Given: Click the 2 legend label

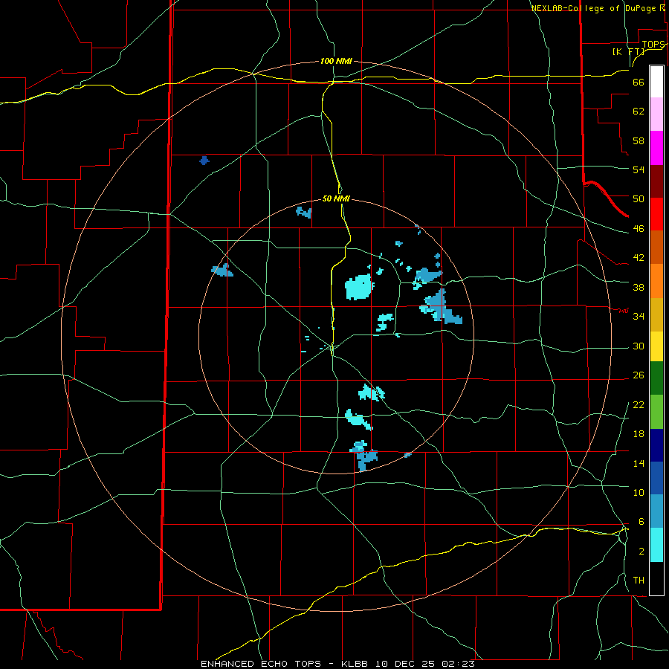Looking at the screenshot, I should (x=641, y=552).
